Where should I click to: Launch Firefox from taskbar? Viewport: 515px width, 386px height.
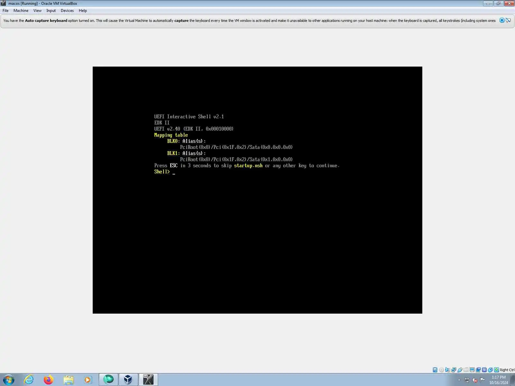pyautogui.click(x=49, y=380)
